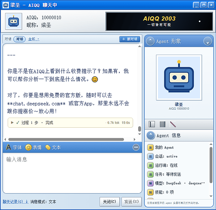Click the chat horizontal scrollbar thumb

66,139
